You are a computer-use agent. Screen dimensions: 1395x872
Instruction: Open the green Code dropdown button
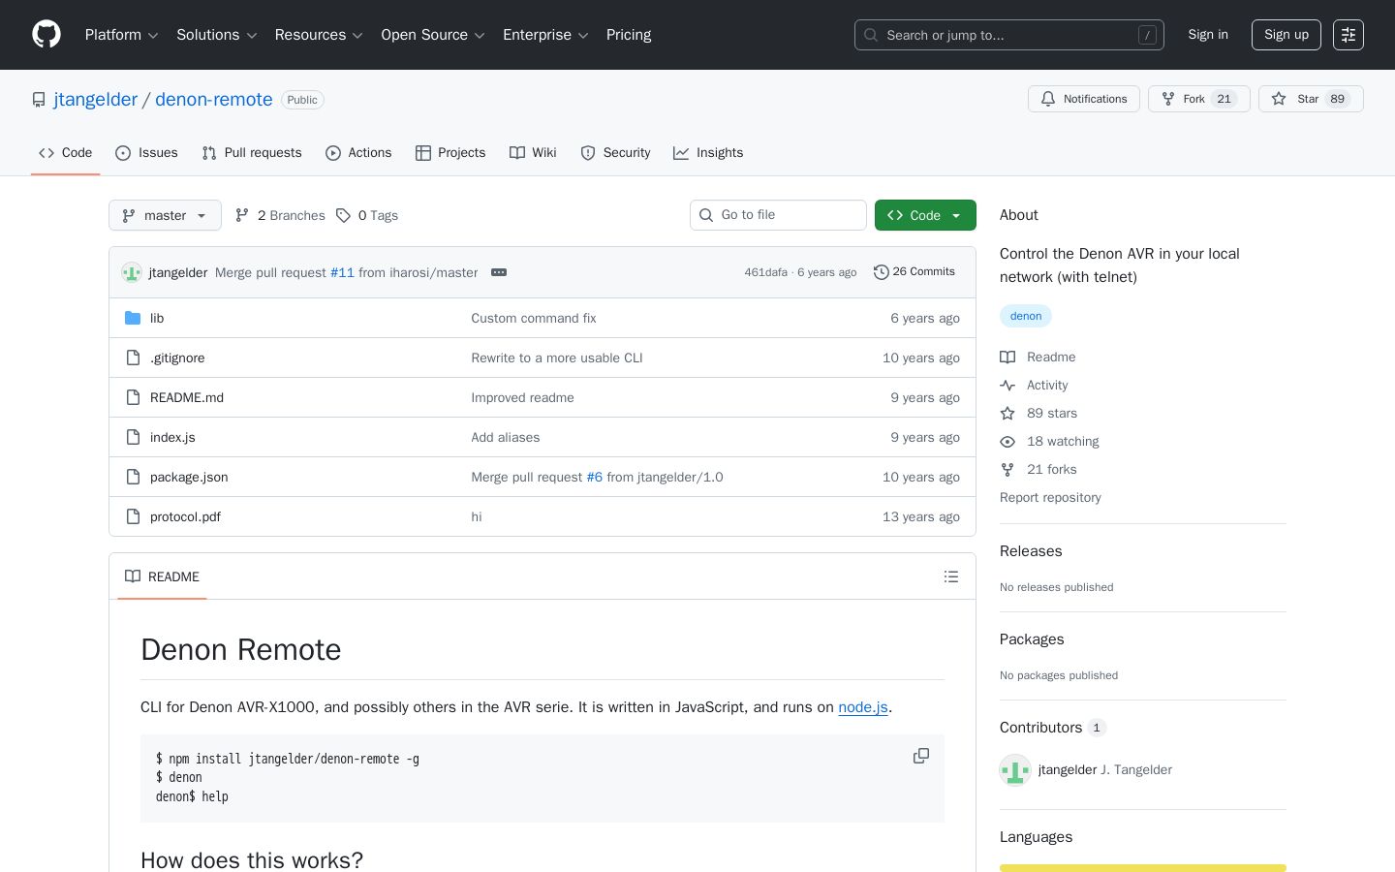click(925, 215)
